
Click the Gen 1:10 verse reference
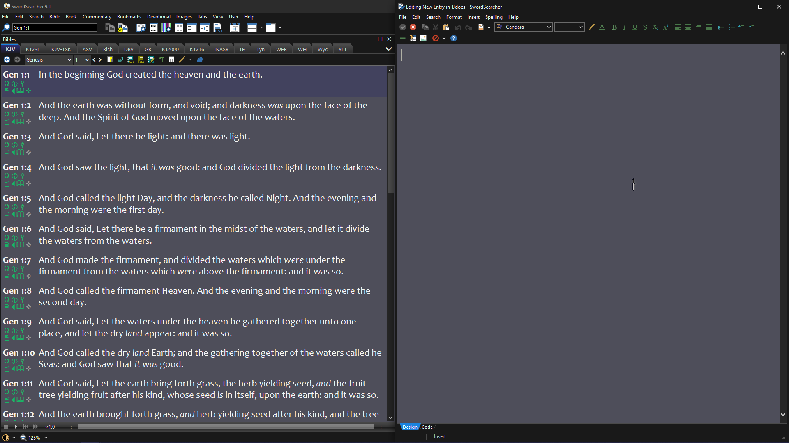pyautogui.click(x=19, y=353)
